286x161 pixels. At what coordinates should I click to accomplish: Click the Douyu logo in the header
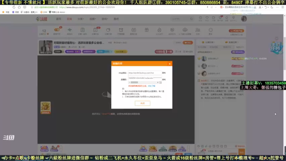point(41,19)
